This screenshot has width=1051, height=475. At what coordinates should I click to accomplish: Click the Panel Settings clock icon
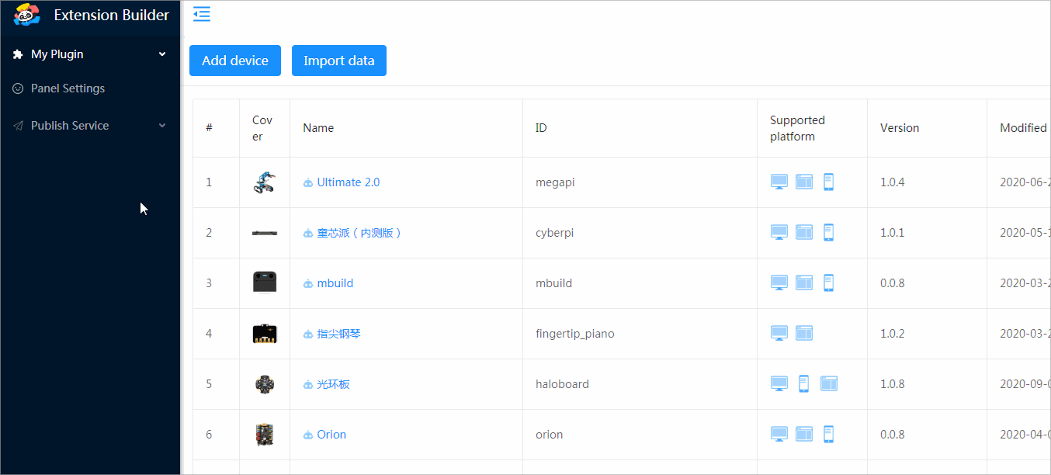[x=17, y=88]
